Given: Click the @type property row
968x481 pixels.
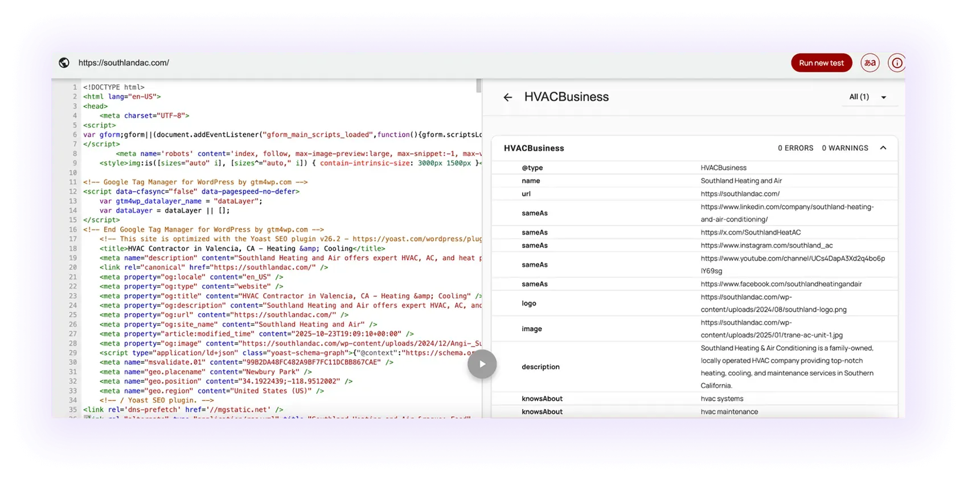Looking at the screenshot, I should [x=695, y=168].
